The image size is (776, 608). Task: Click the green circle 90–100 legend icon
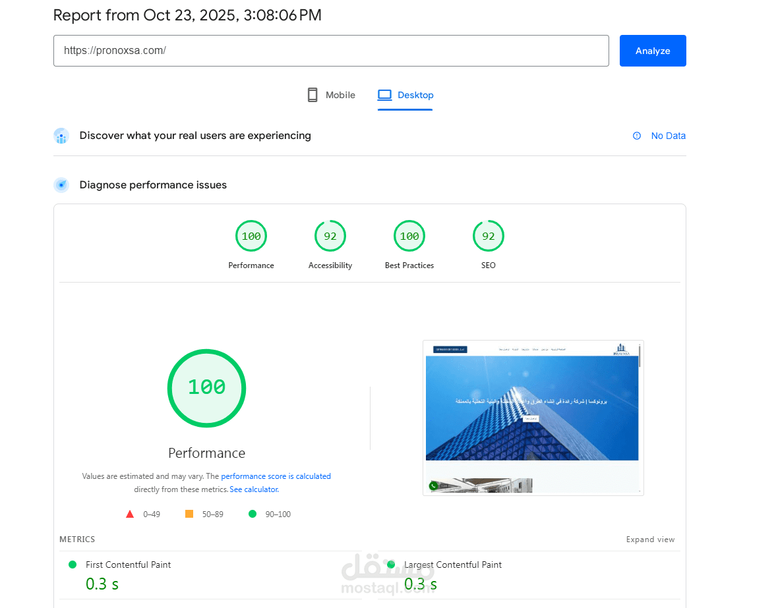tap(253, 514)
